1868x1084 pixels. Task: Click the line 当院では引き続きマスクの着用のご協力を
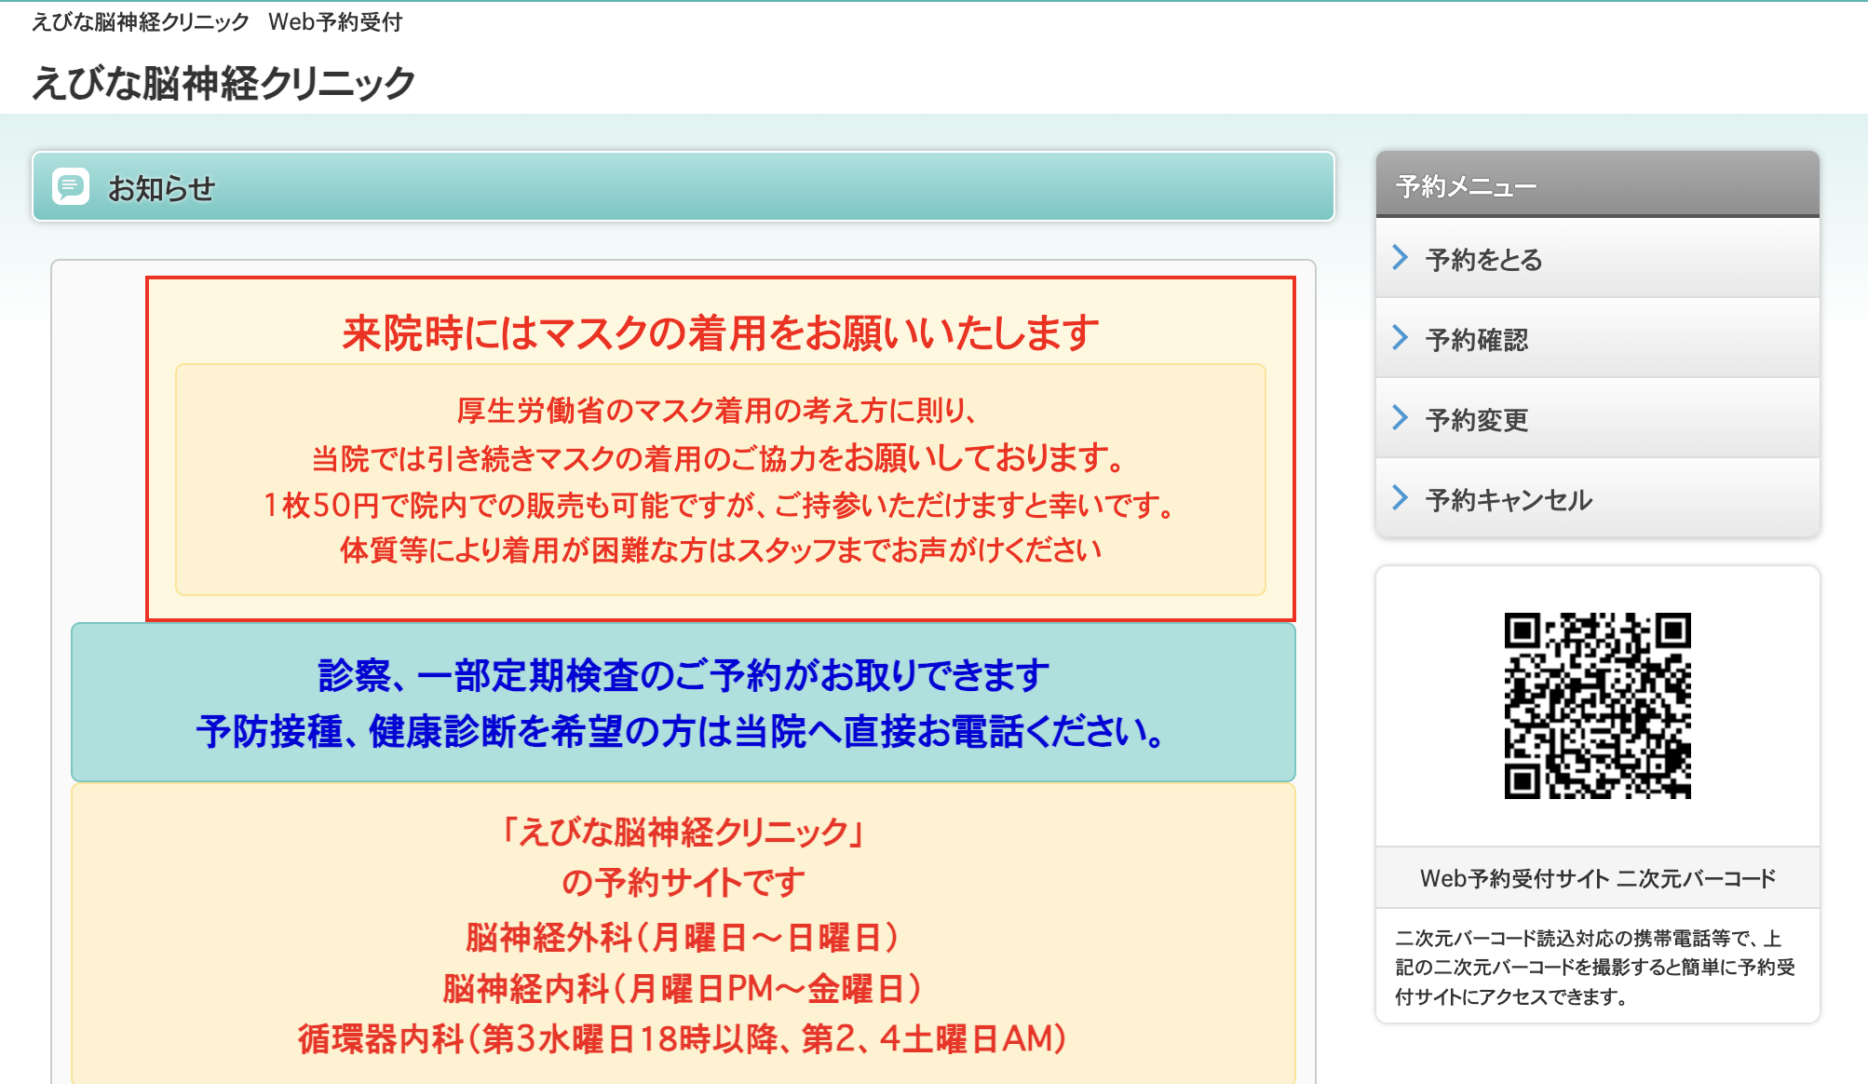point(719,458)
